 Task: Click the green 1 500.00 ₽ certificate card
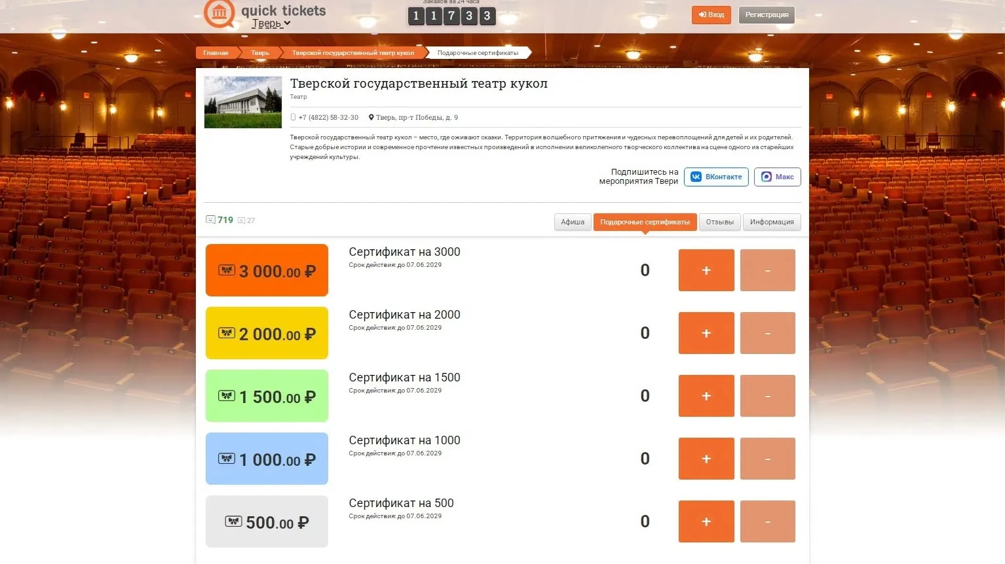point(267,396)
